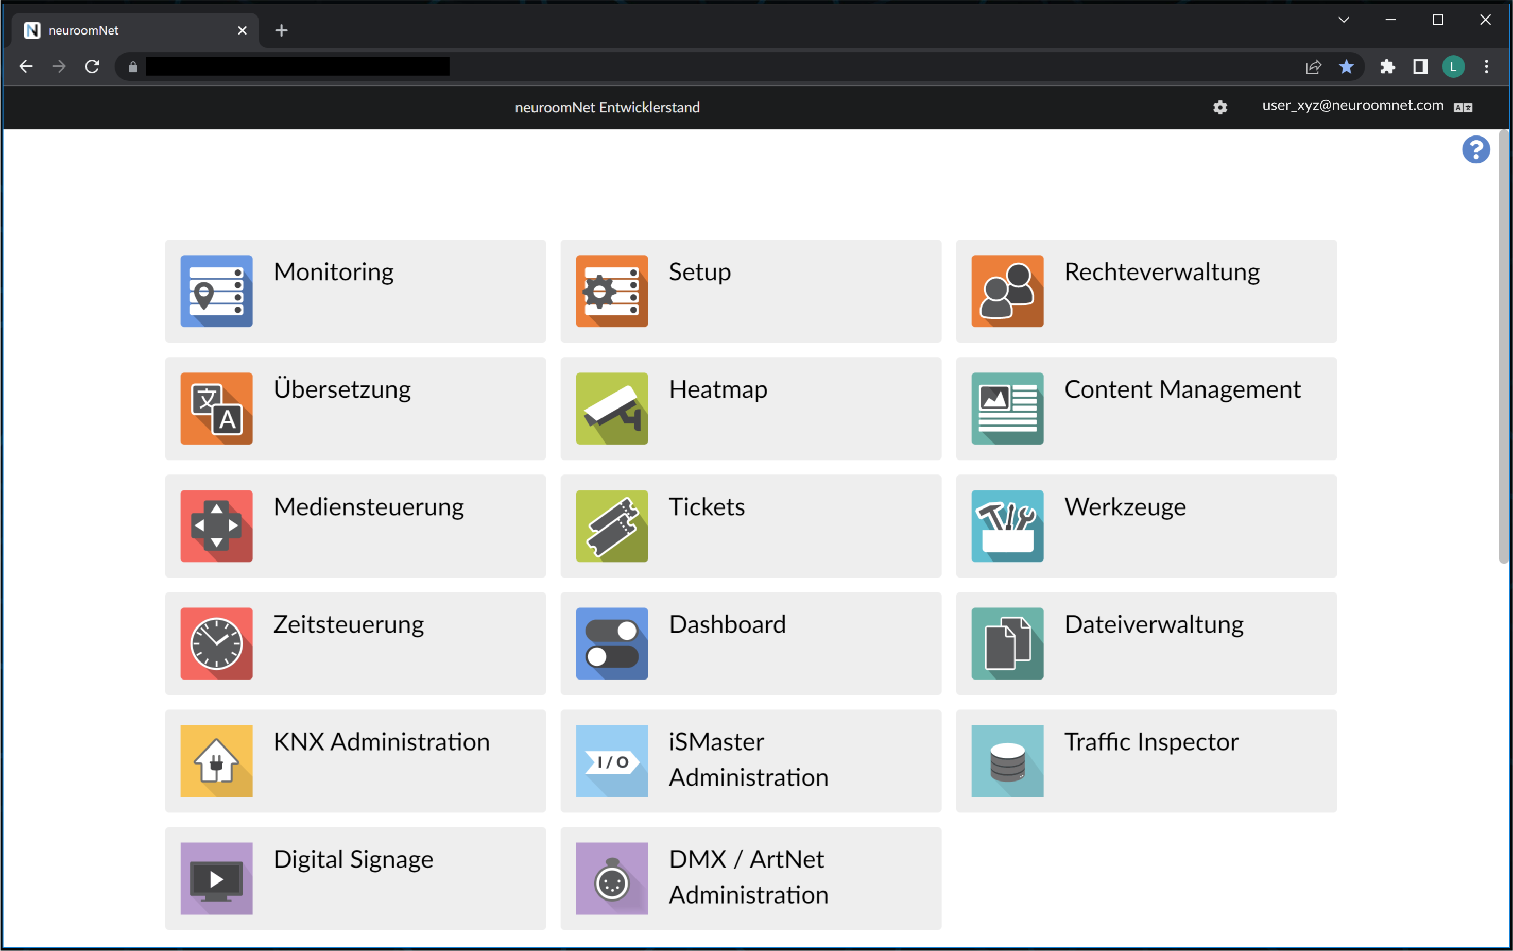
Task: Click the Zeitsteuerung label
Action: pyautogui.click(x=349, y=624)
